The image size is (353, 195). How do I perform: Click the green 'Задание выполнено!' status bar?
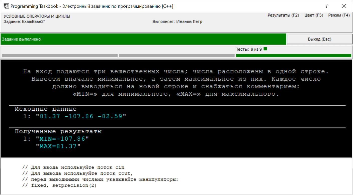pos(143,39)
